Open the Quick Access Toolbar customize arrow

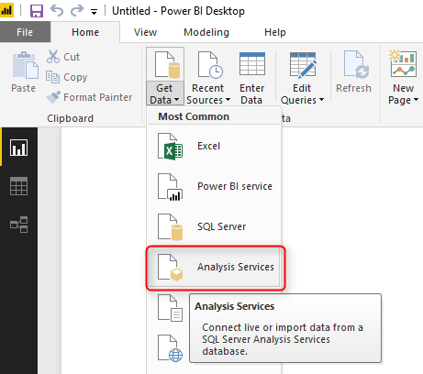click(x=94, y=12)
